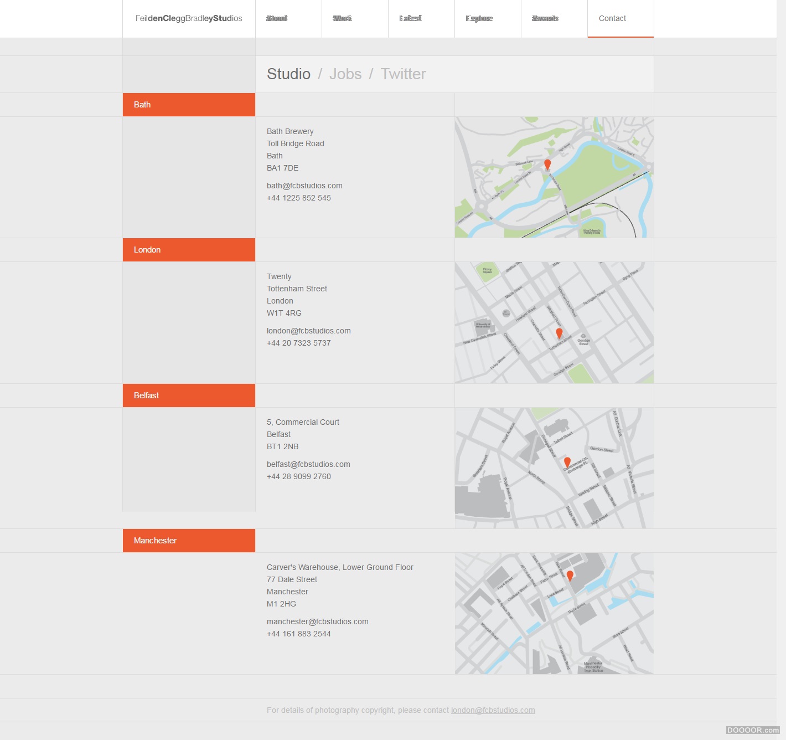Switch to the Twitter tab

403,74
